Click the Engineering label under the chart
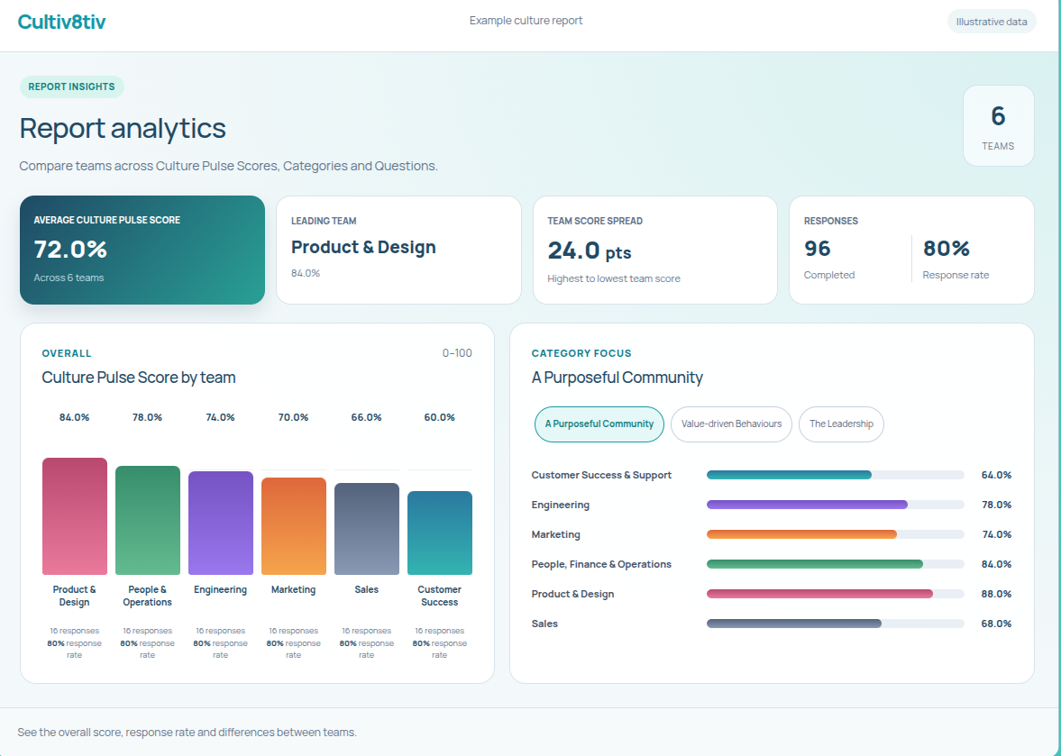 (x=221, y=589)
